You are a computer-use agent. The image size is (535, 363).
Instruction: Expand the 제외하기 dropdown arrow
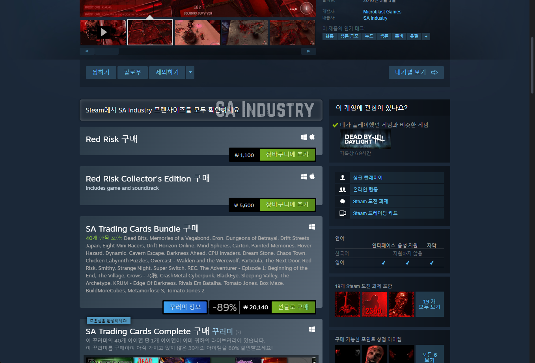pos(190,72)
